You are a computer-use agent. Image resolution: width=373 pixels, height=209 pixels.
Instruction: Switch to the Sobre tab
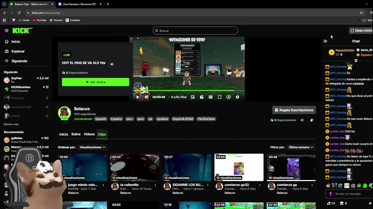(x=76, y=134)
